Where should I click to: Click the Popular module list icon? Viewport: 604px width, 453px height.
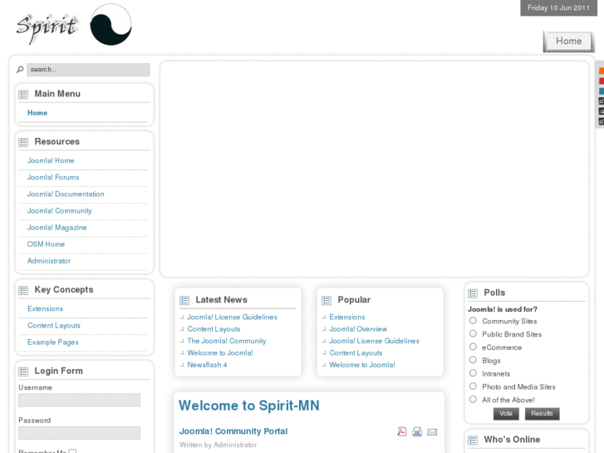tap(327, 300)
